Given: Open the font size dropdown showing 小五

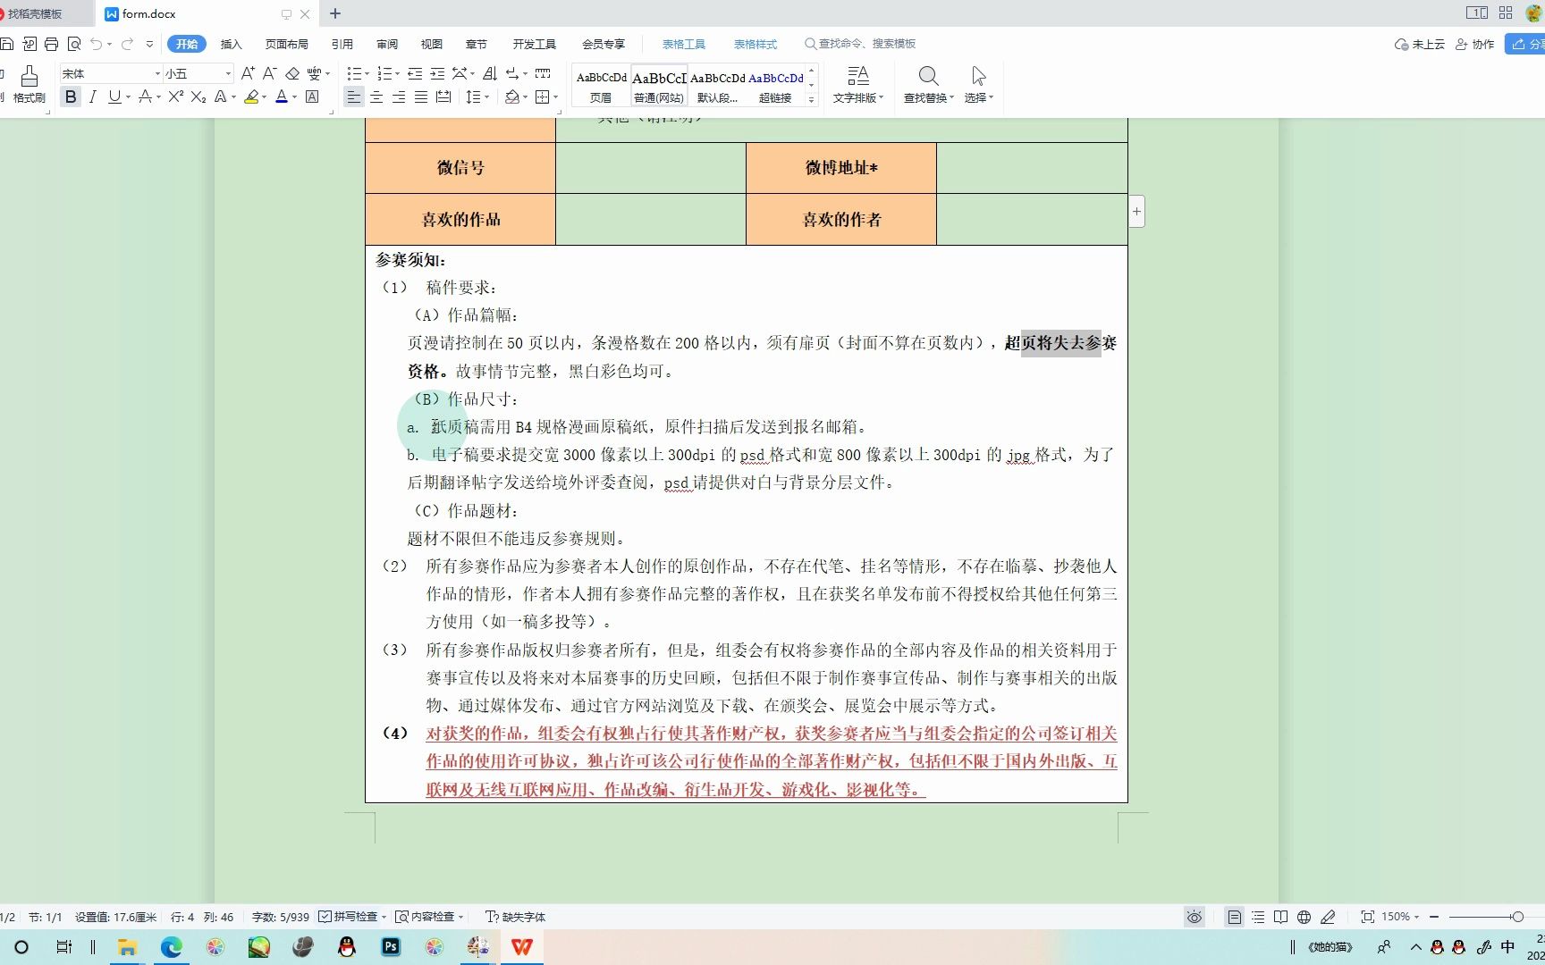Looking at the screenshot, I should 228,73.
